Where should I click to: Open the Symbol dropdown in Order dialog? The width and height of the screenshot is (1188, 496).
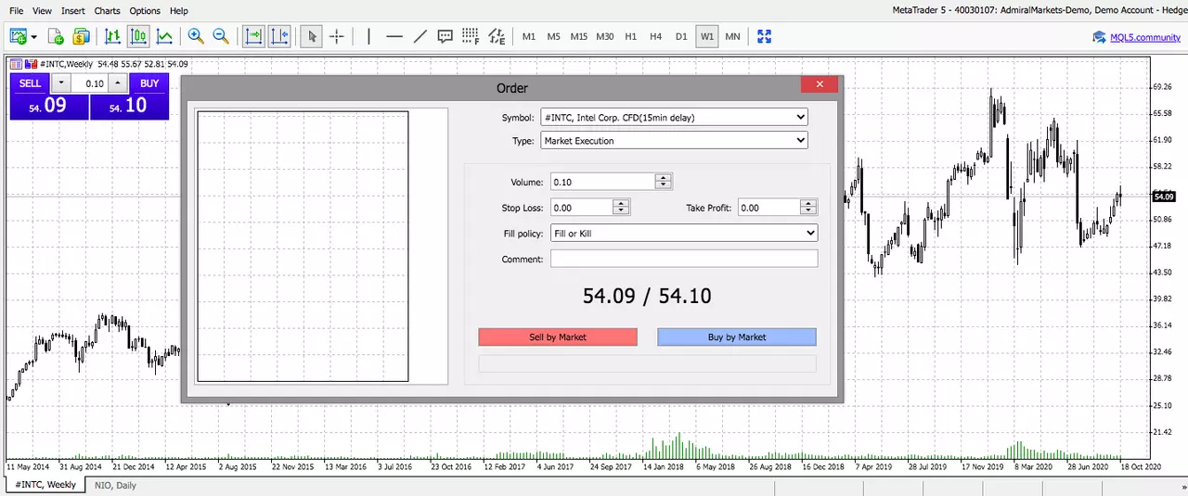[674, 118]
